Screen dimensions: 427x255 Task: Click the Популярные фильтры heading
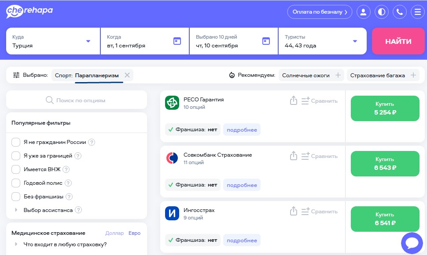(41, 123)
